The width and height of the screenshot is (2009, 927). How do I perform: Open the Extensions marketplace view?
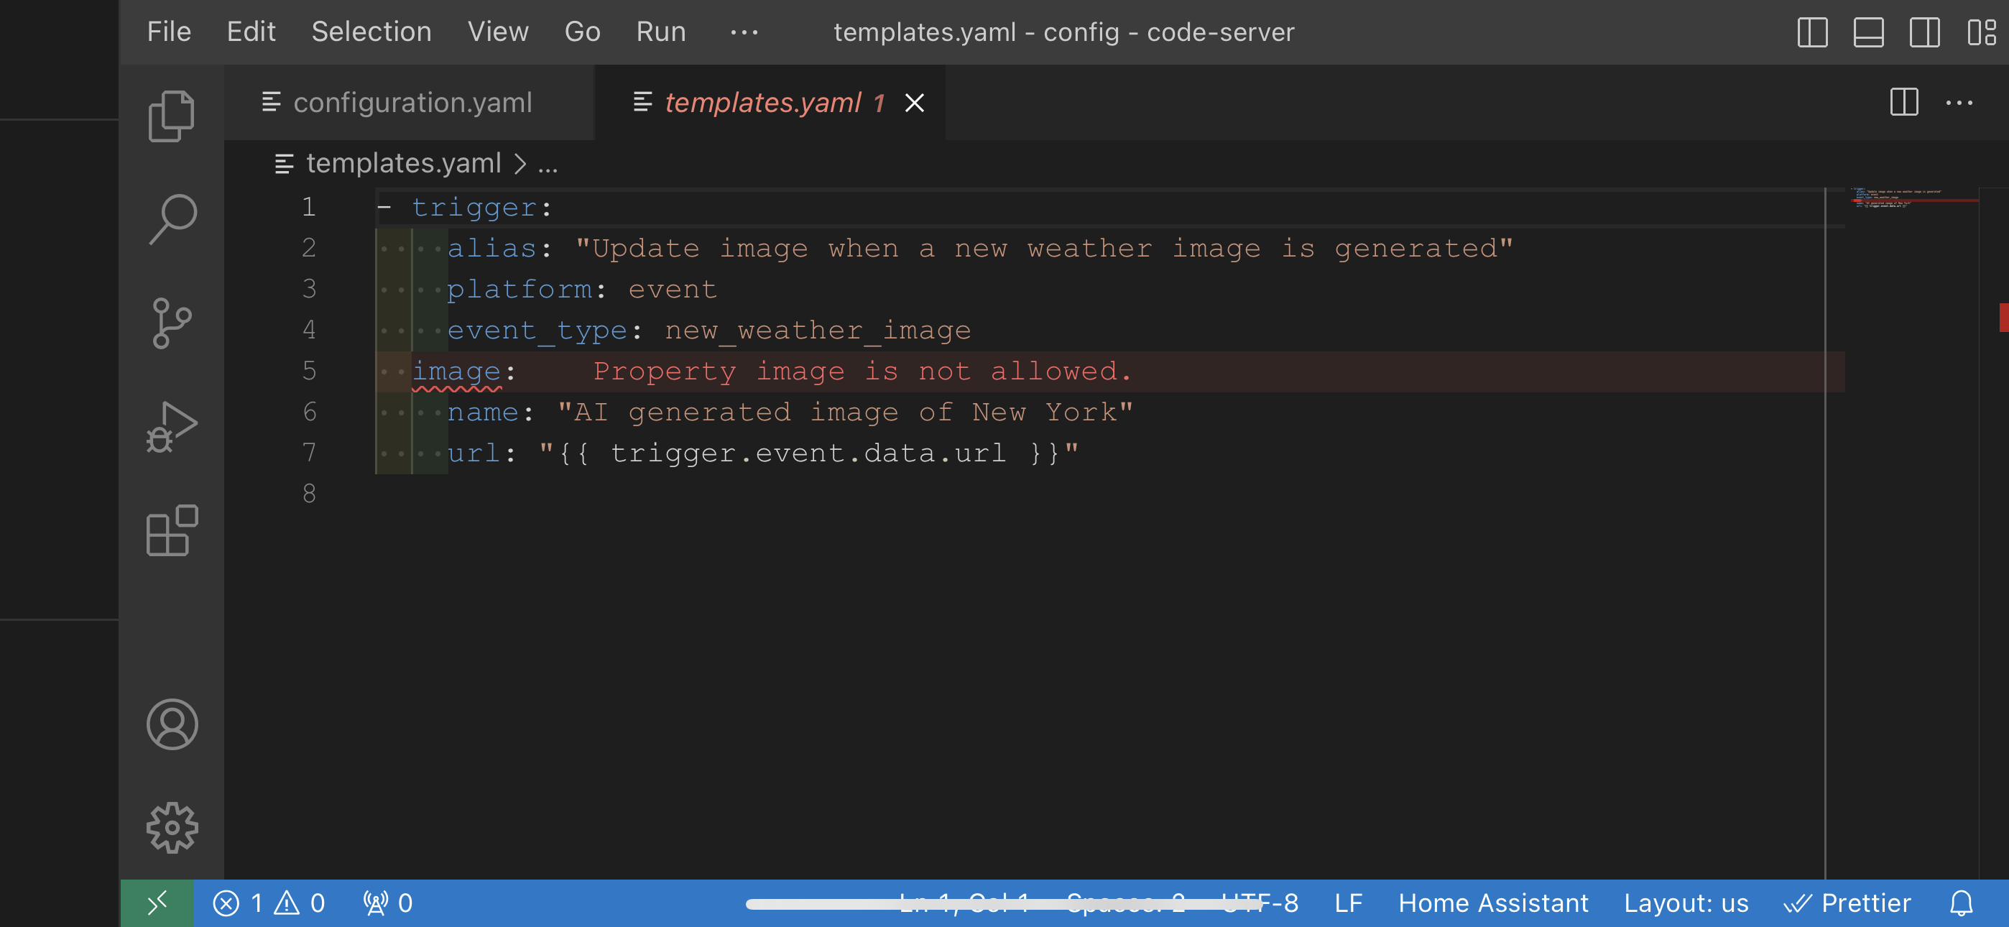(x=172, y=530)
